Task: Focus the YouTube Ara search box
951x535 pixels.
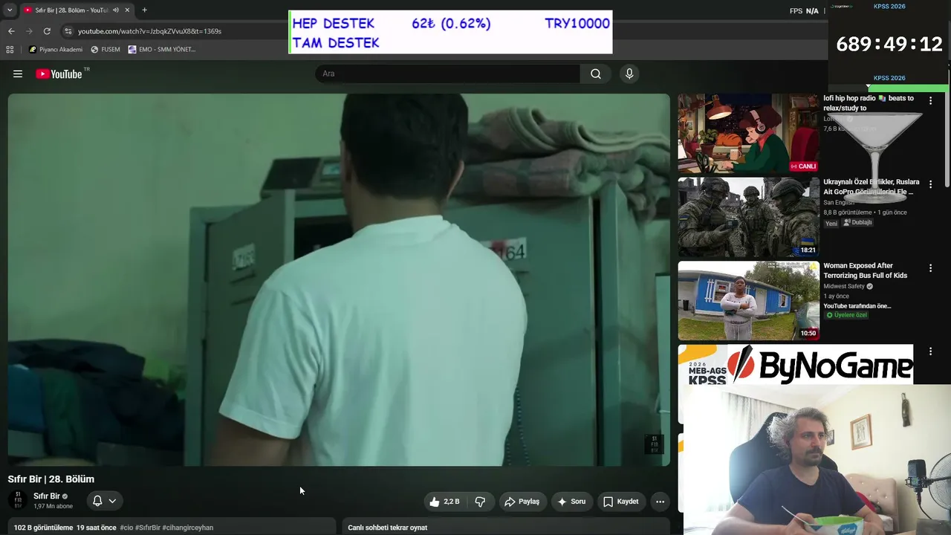Action: click(x=447, y=74)
